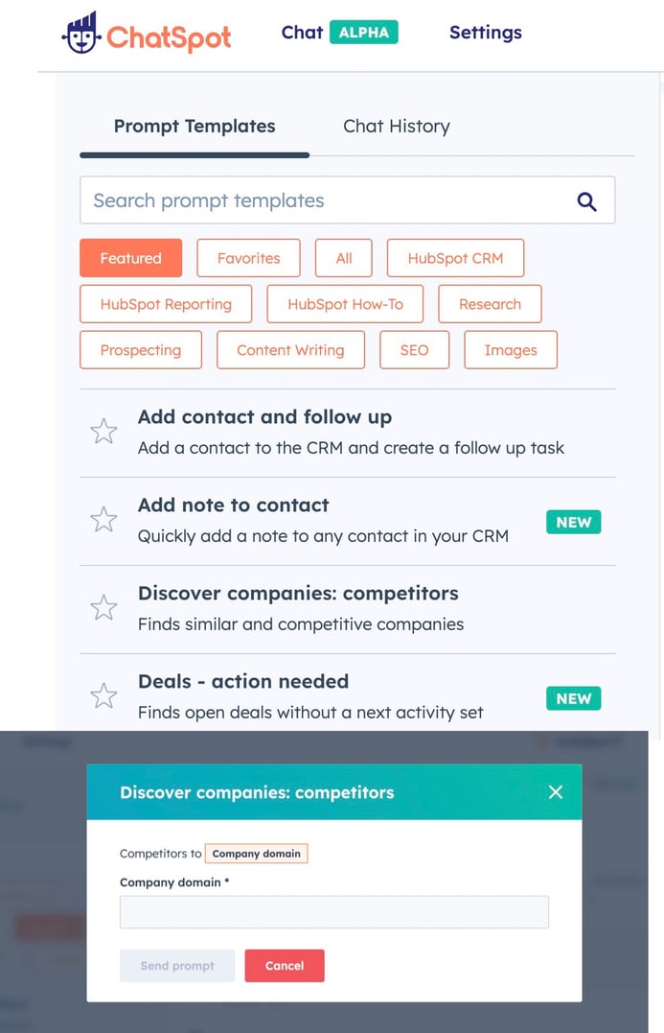Screen dimensions: 664x1033
Task: Open Settings from the top navigation
Action: pos(485,32)
